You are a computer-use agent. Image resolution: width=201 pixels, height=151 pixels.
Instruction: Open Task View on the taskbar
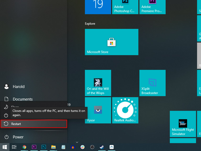[14, 147]
